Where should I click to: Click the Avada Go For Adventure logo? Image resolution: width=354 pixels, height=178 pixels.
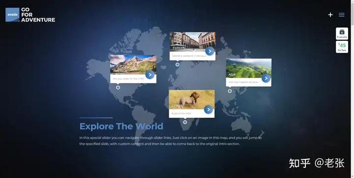tap(30, 15)
